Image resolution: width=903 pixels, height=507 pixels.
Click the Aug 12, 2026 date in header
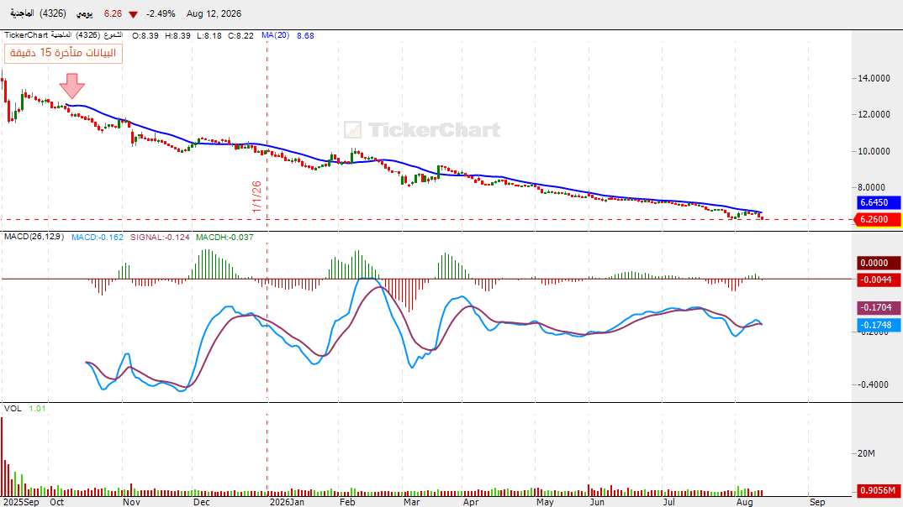214,13
